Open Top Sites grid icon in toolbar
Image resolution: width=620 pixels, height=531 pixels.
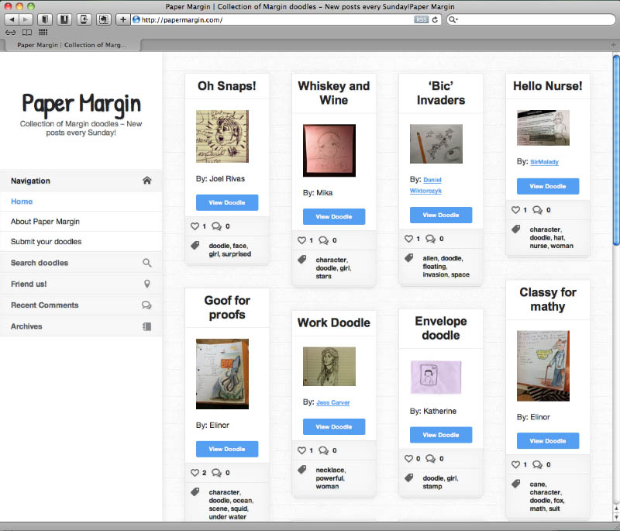point(43,33)
